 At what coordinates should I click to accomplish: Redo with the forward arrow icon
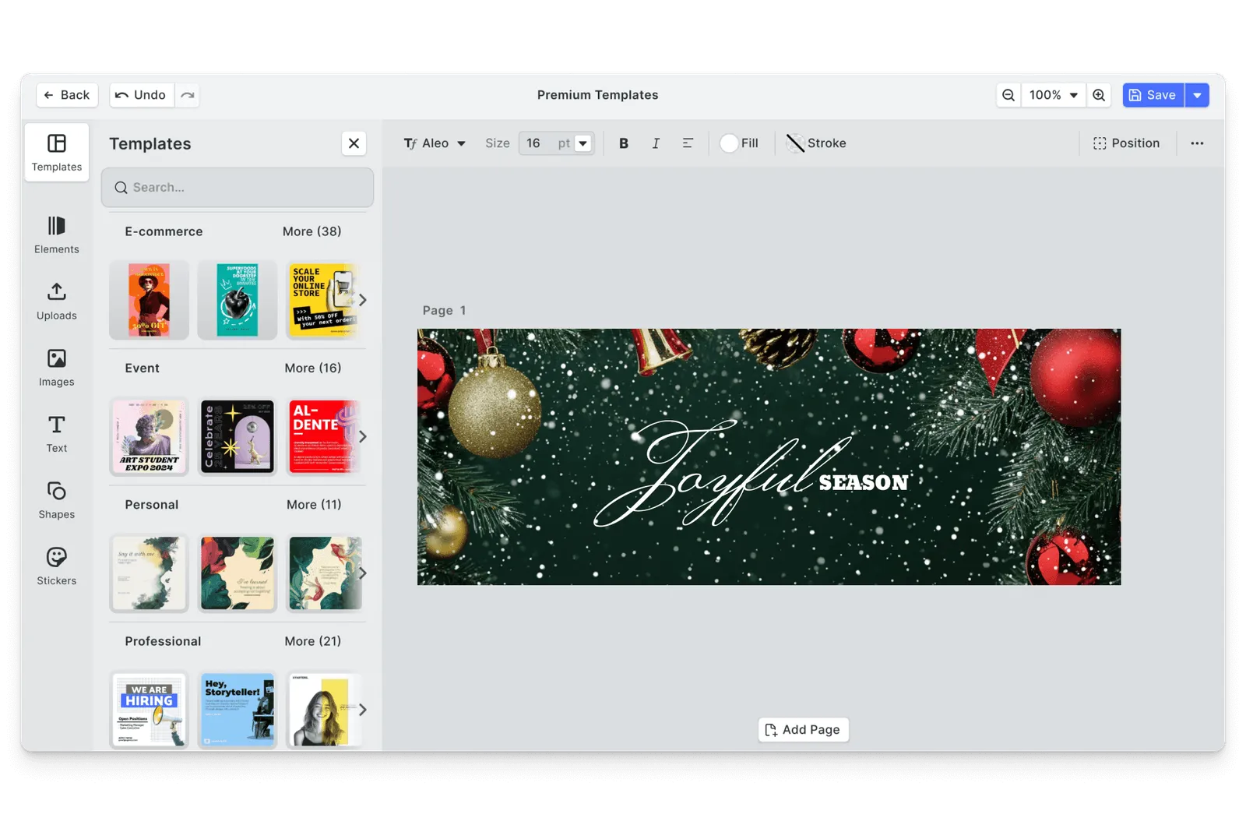pyautogui.click(x=188, y=95)
